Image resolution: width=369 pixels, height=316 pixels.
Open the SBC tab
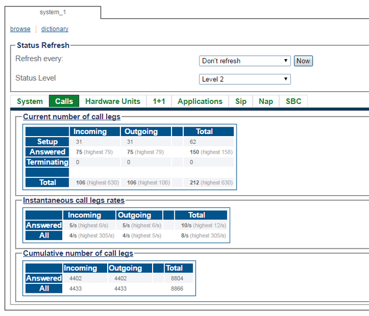(294, 101)
